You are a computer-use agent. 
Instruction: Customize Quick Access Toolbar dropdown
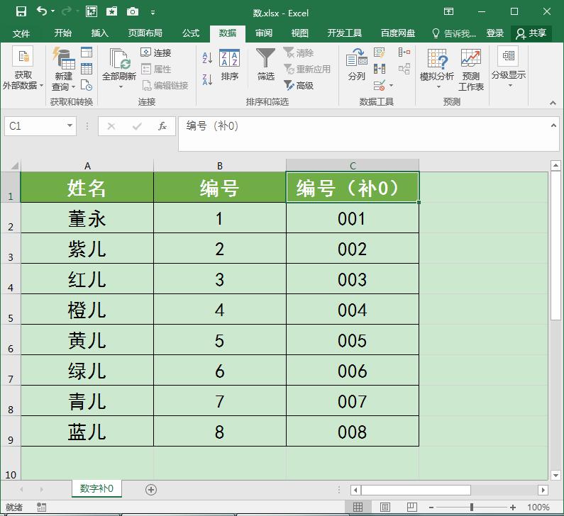153,12
